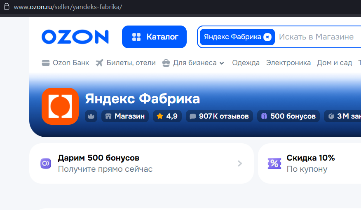Click the percent coupon icon
The width and height of the screenshot is (361, 210).
click(x=274, y=163)
